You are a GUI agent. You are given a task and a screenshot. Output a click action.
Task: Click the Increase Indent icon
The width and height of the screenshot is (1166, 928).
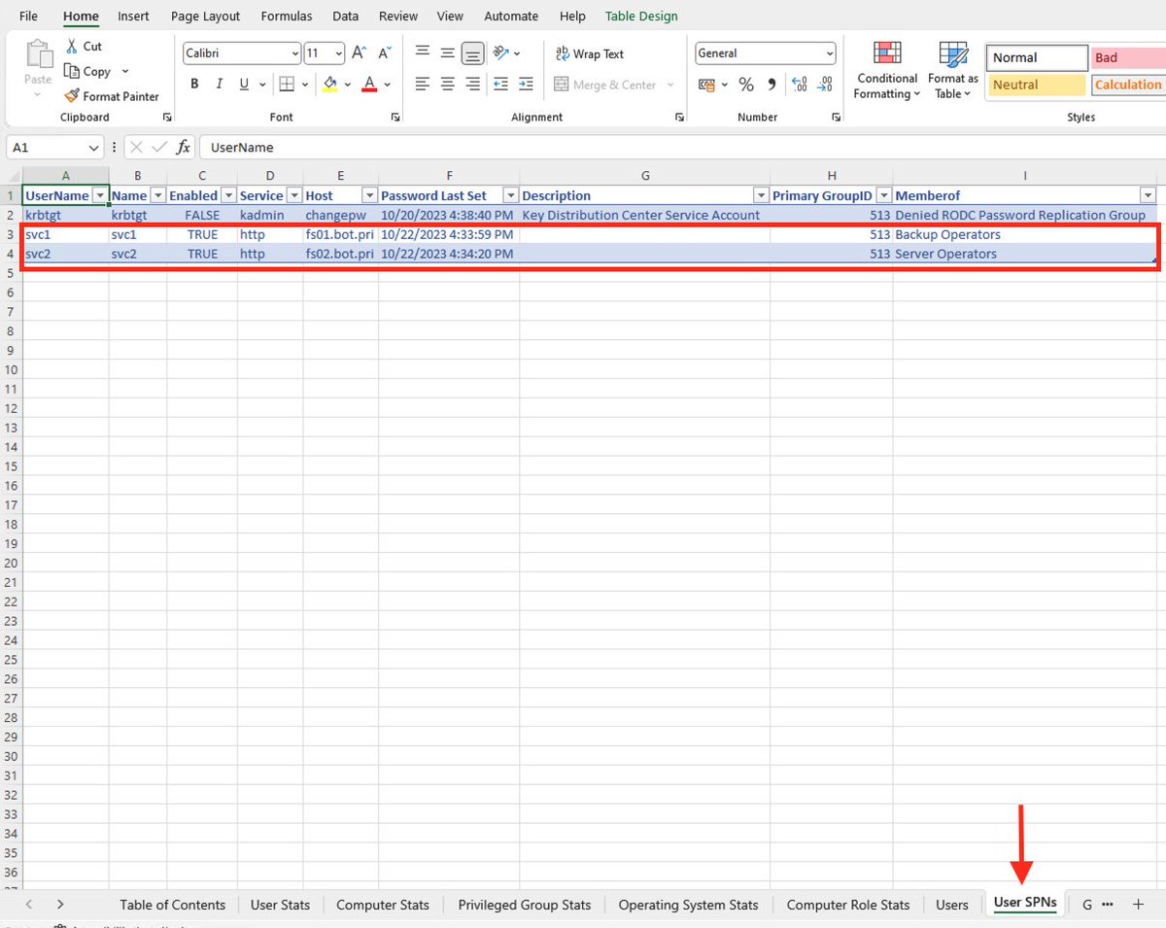tap(526, 85)
